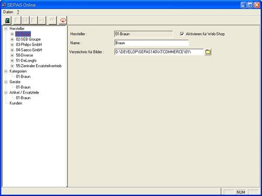Collapse the Hersteller tree node
Image resolution: width=262 pixels, height=196 pixels.
[6, 28]
